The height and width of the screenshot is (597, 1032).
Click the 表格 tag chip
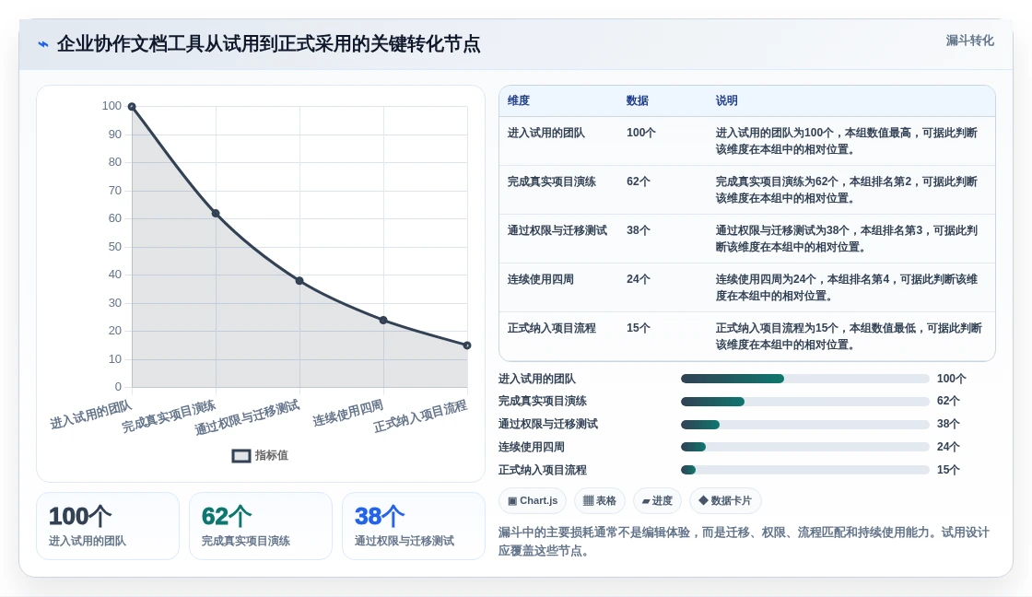click(600, 501)
